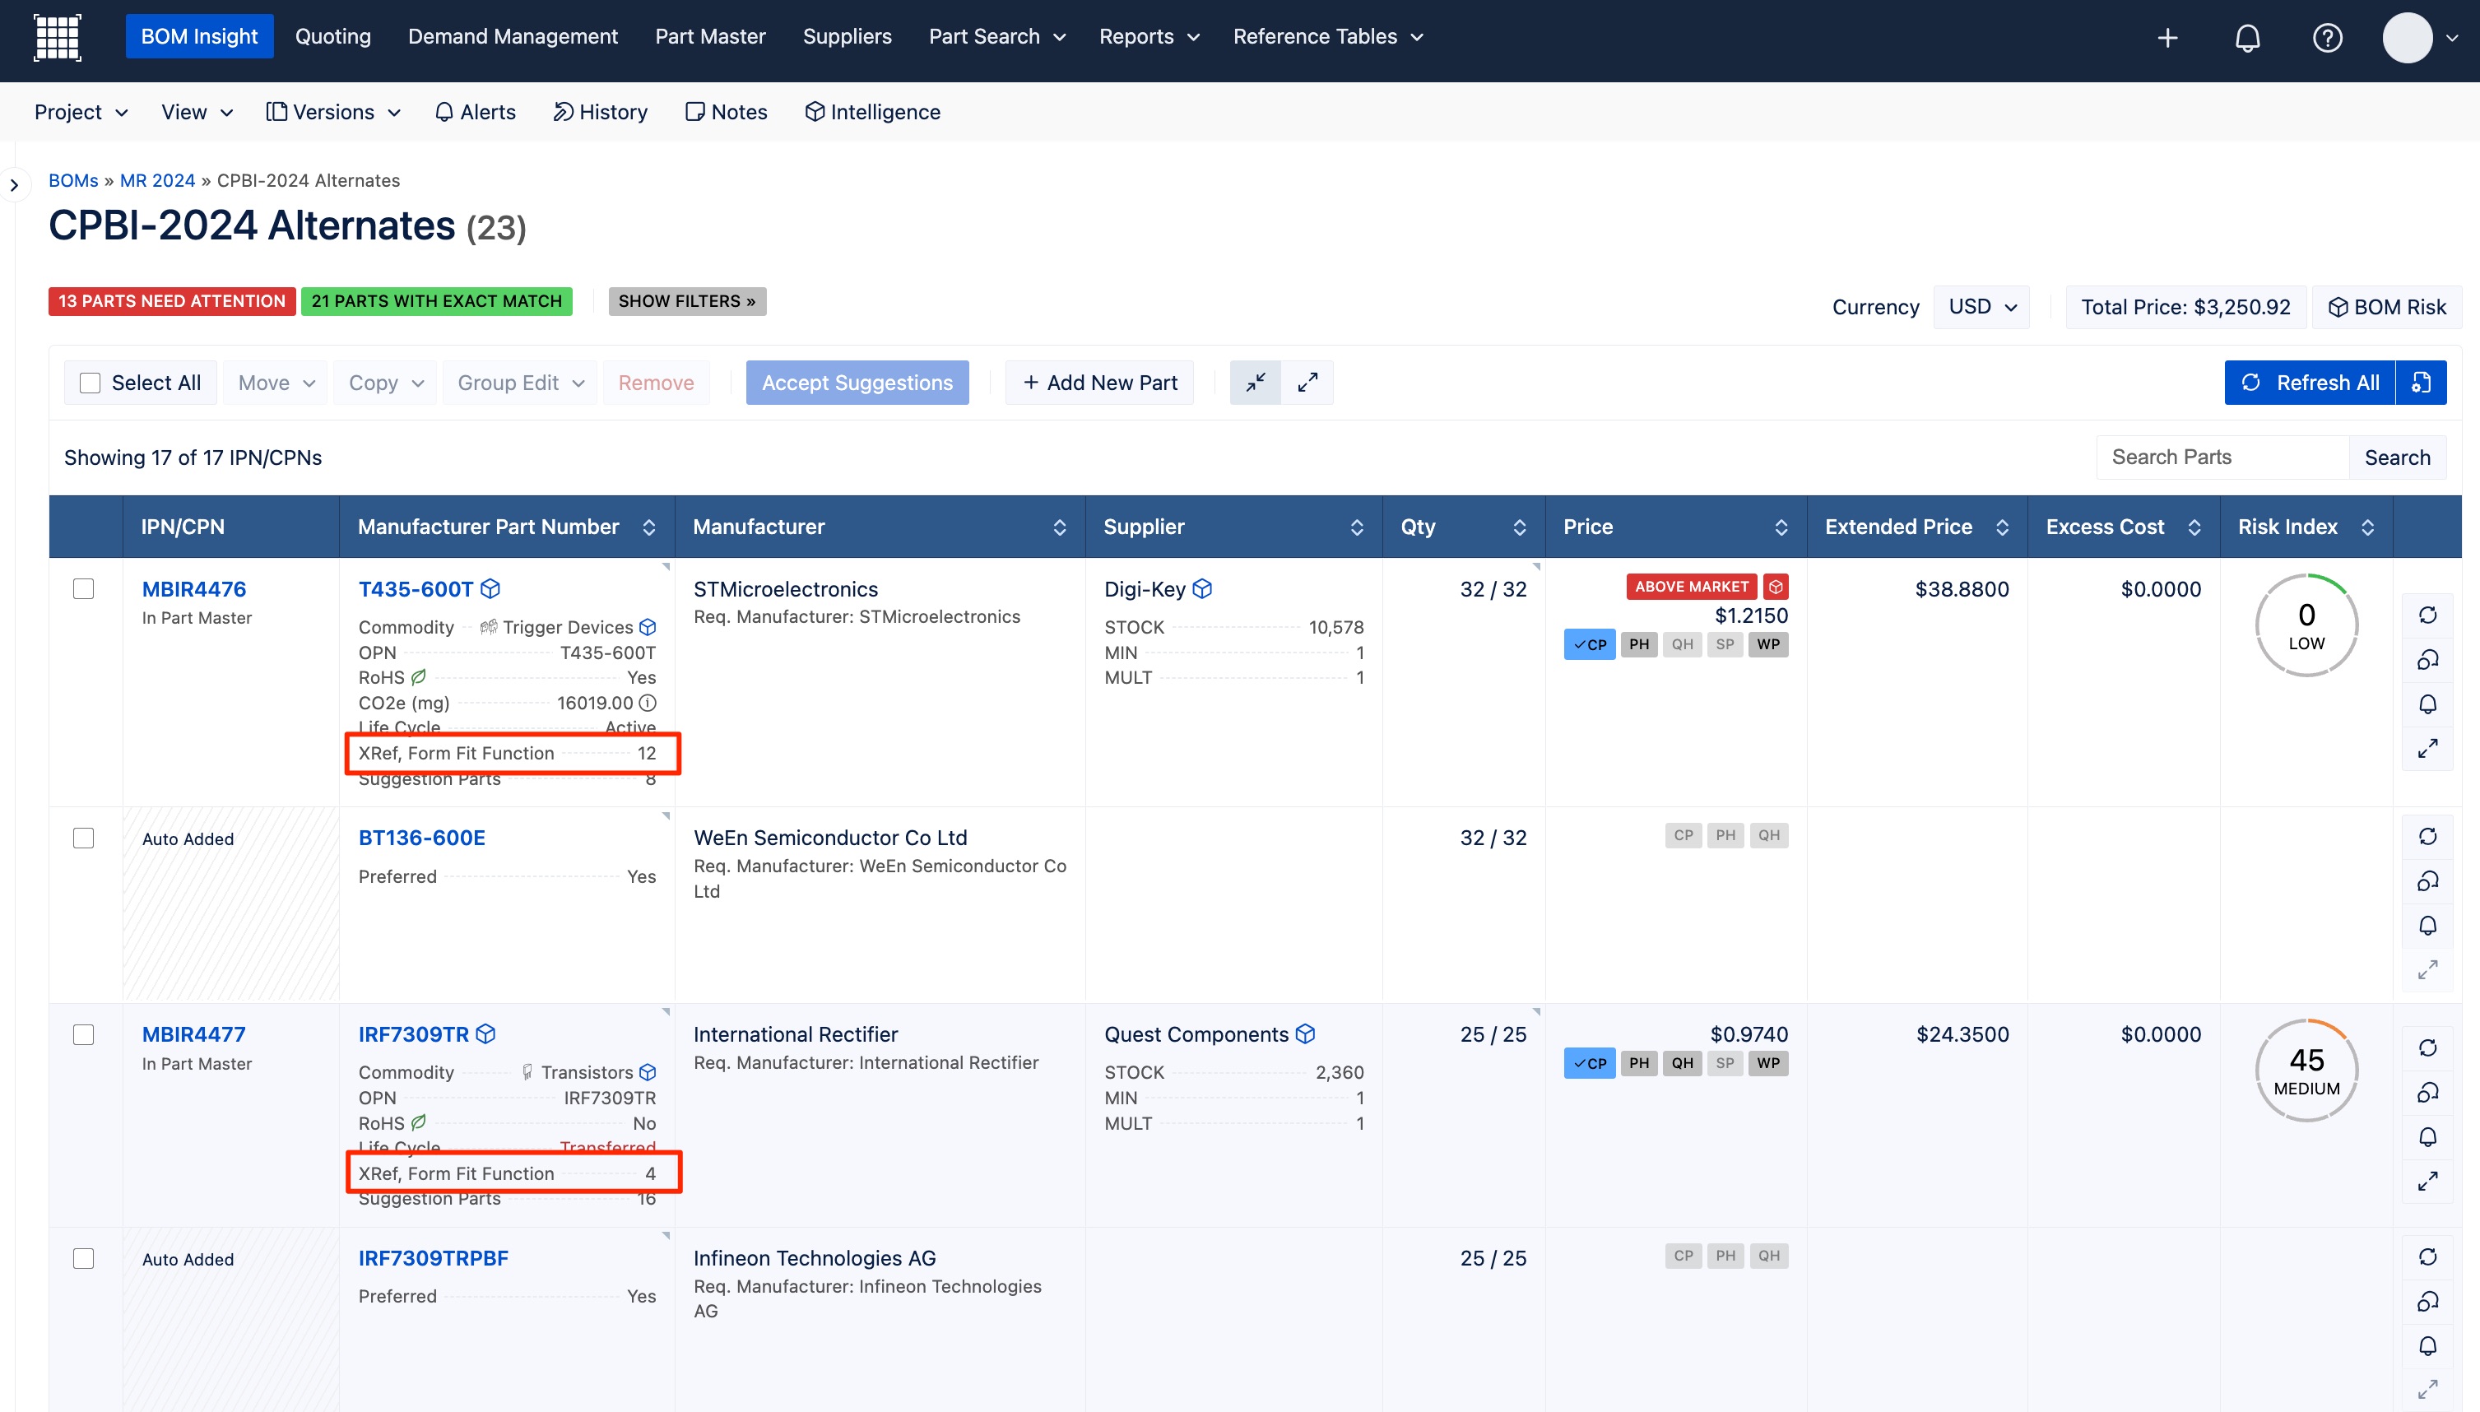This screenshot has width=2480, height=1412.
Task: Open the View dropdown menu
Action: click(197, 113)
